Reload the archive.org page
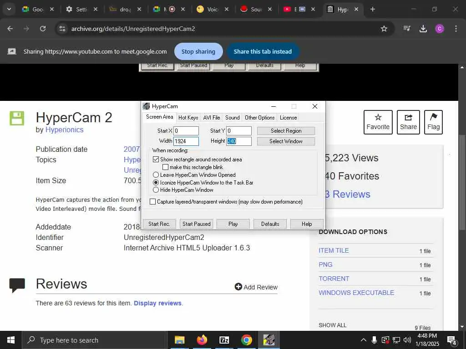The width and height of the screenshot is (466, 349). pos(43,29)
